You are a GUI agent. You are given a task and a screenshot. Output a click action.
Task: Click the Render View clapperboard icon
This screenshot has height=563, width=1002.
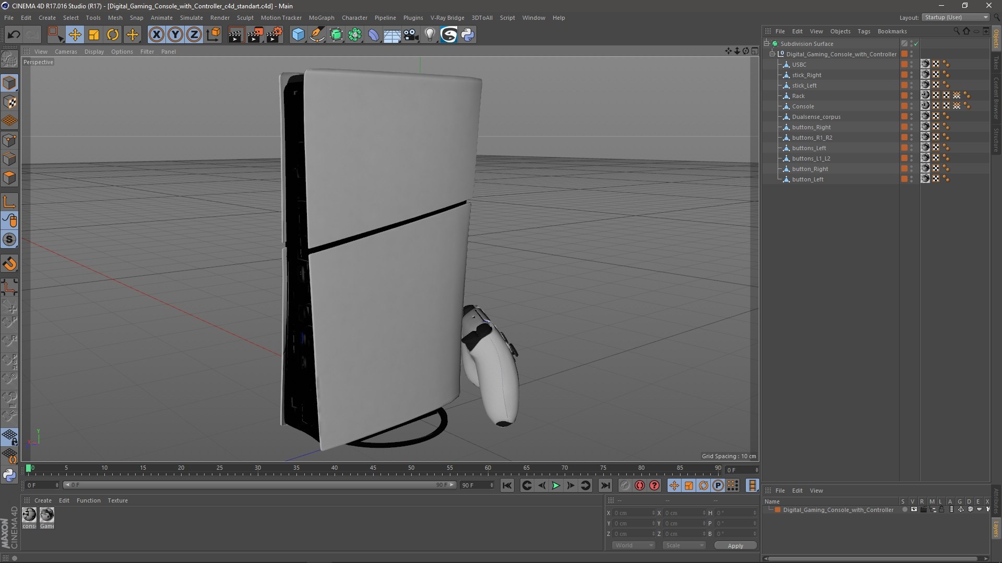235,35
